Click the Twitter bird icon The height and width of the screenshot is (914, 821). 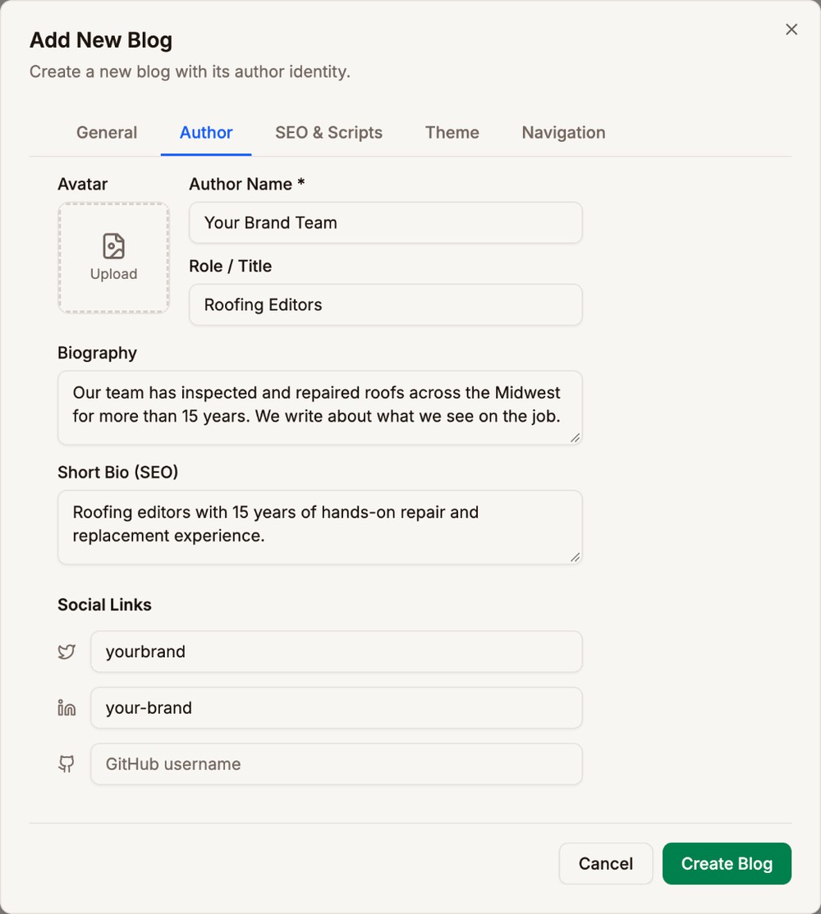[67, 651]
